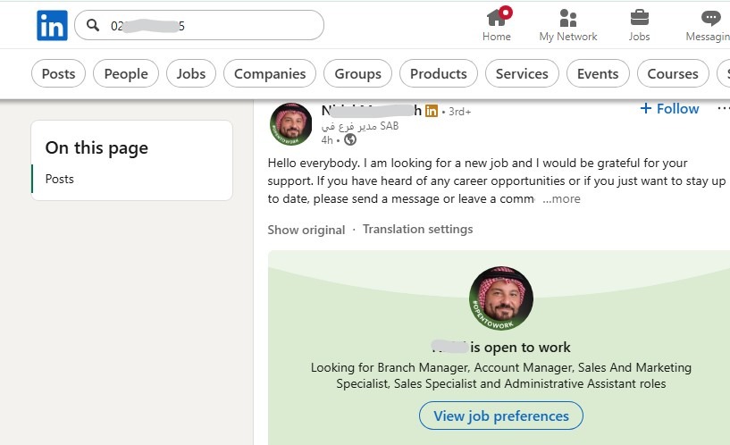Click the search magnifier icon

coord(92,26)
